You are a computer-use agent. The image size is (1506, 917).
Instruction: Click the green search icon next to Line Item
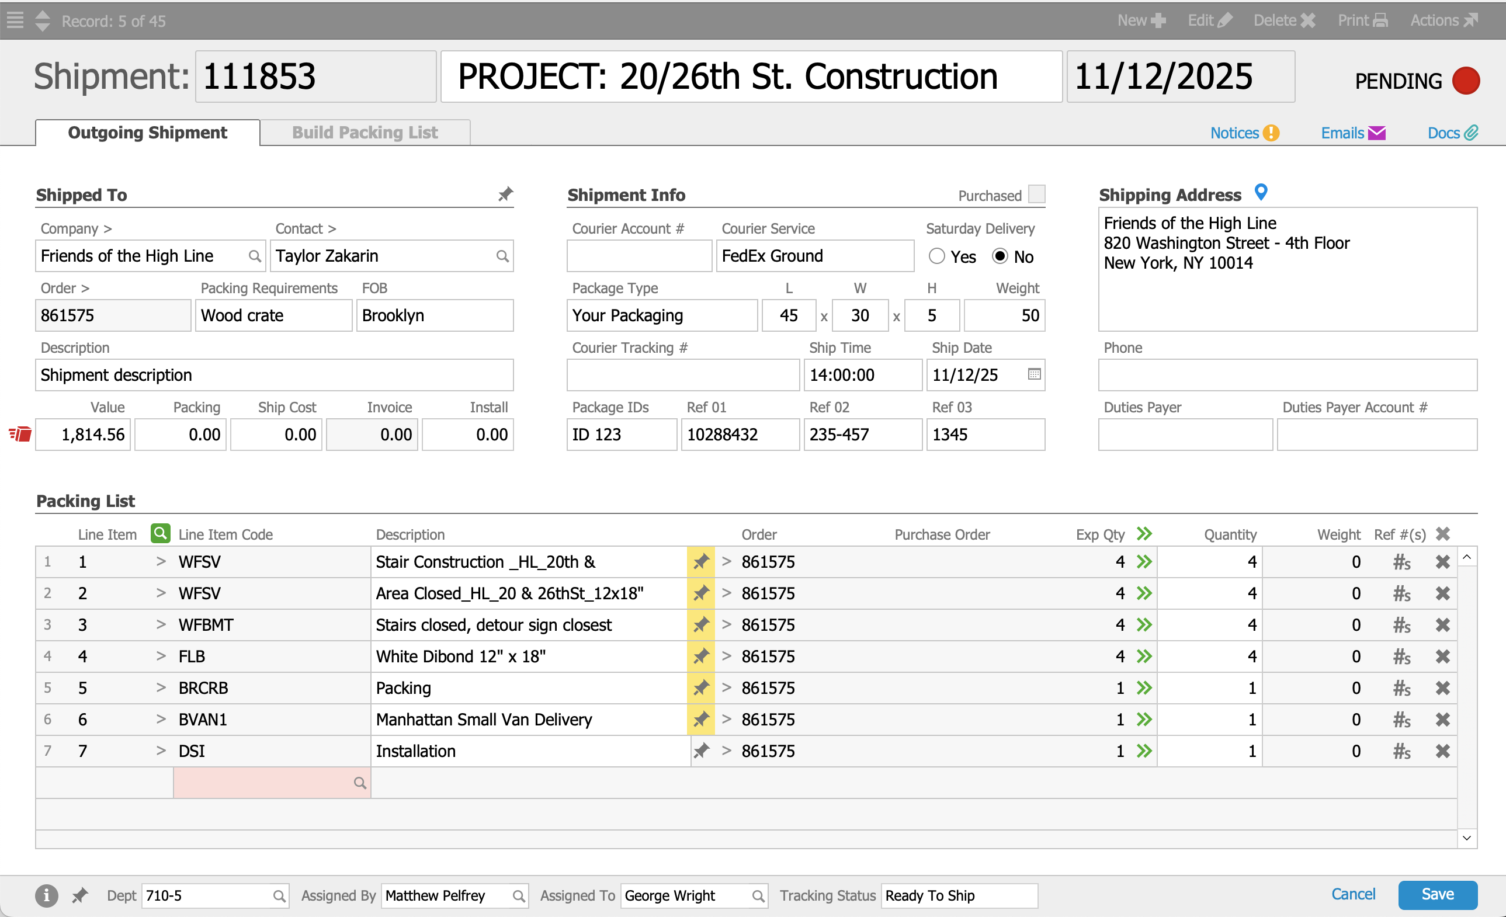pyautogui.click(x=160, y=533)
